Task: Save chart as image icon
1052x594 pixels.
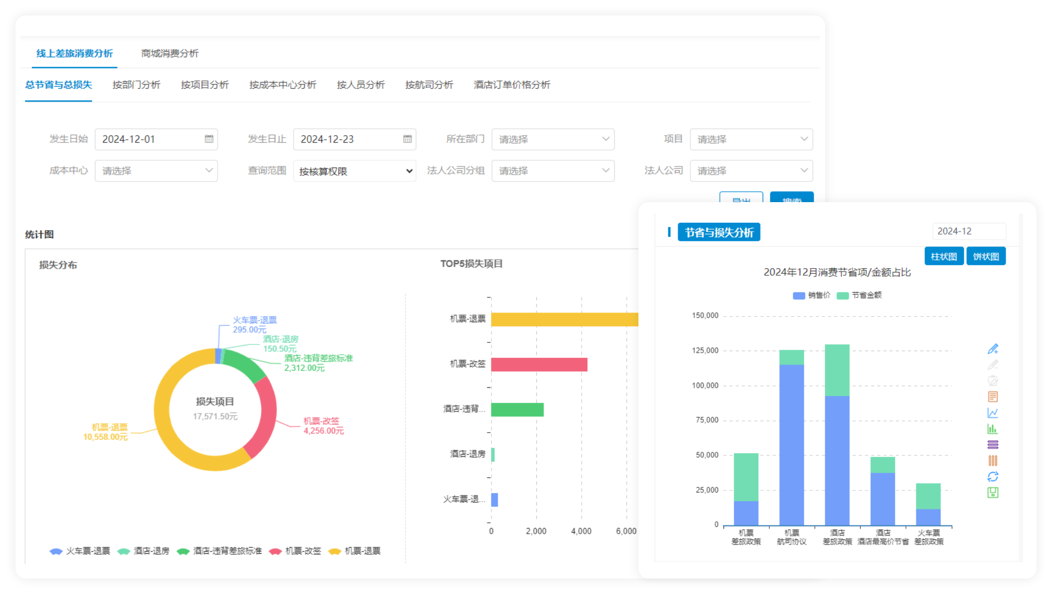Action: pyautogui.click(x=993, y=492)
